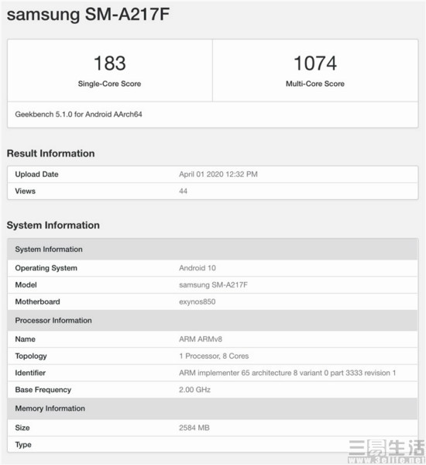Click the 'Single-Core Score' label

point(109,84)
